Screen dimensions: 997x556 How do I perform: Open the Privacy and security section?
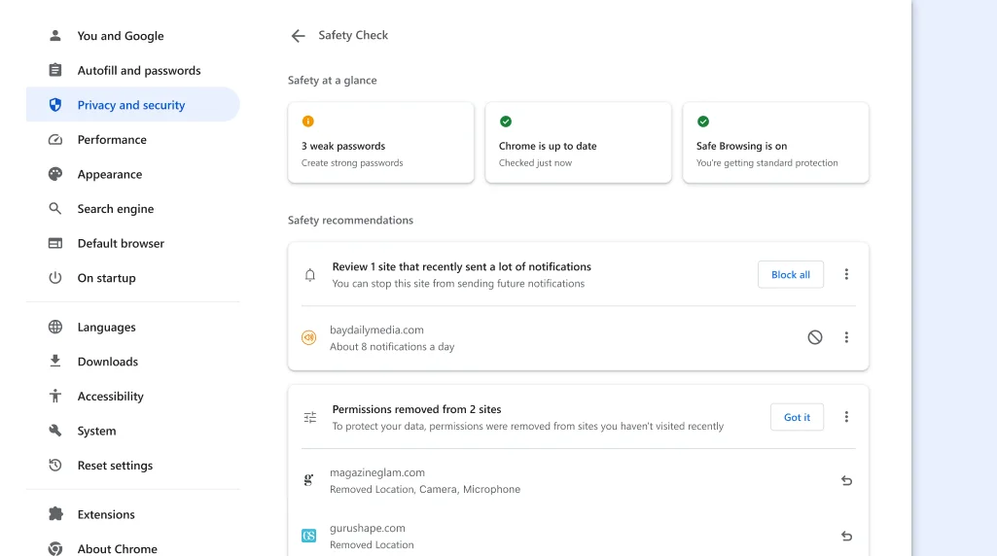(131, 105)
